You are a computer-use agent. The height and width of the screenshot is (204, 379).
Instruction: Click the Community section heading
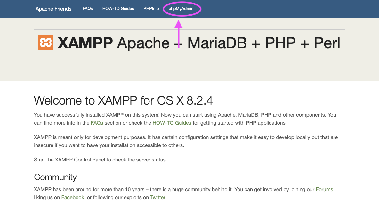pyautogui.click(x=55, y=177)
